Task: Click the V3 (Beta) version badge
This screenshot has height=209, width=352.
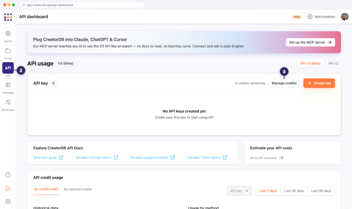Action: [66, 63]
